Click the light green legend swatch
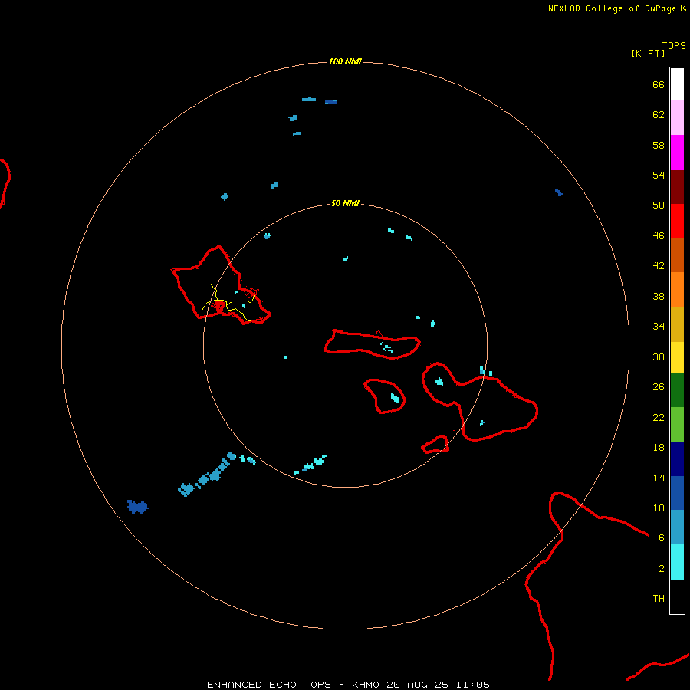 [x=677, y=425]
